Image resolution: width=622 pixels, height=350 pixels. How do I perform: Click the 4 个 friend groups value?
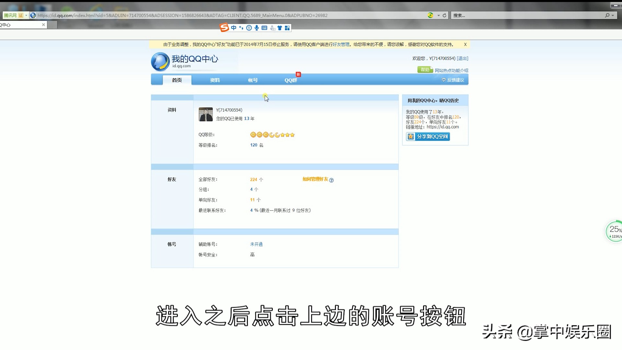[254, 189]
